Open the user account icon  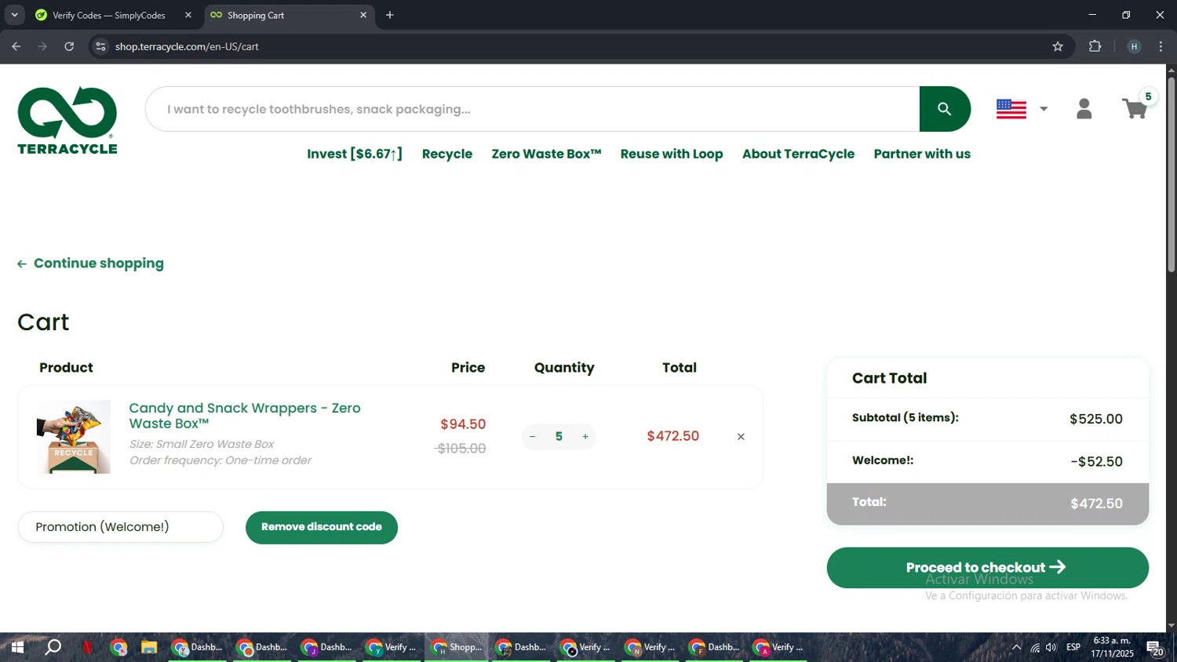(x=1084, y=109)
